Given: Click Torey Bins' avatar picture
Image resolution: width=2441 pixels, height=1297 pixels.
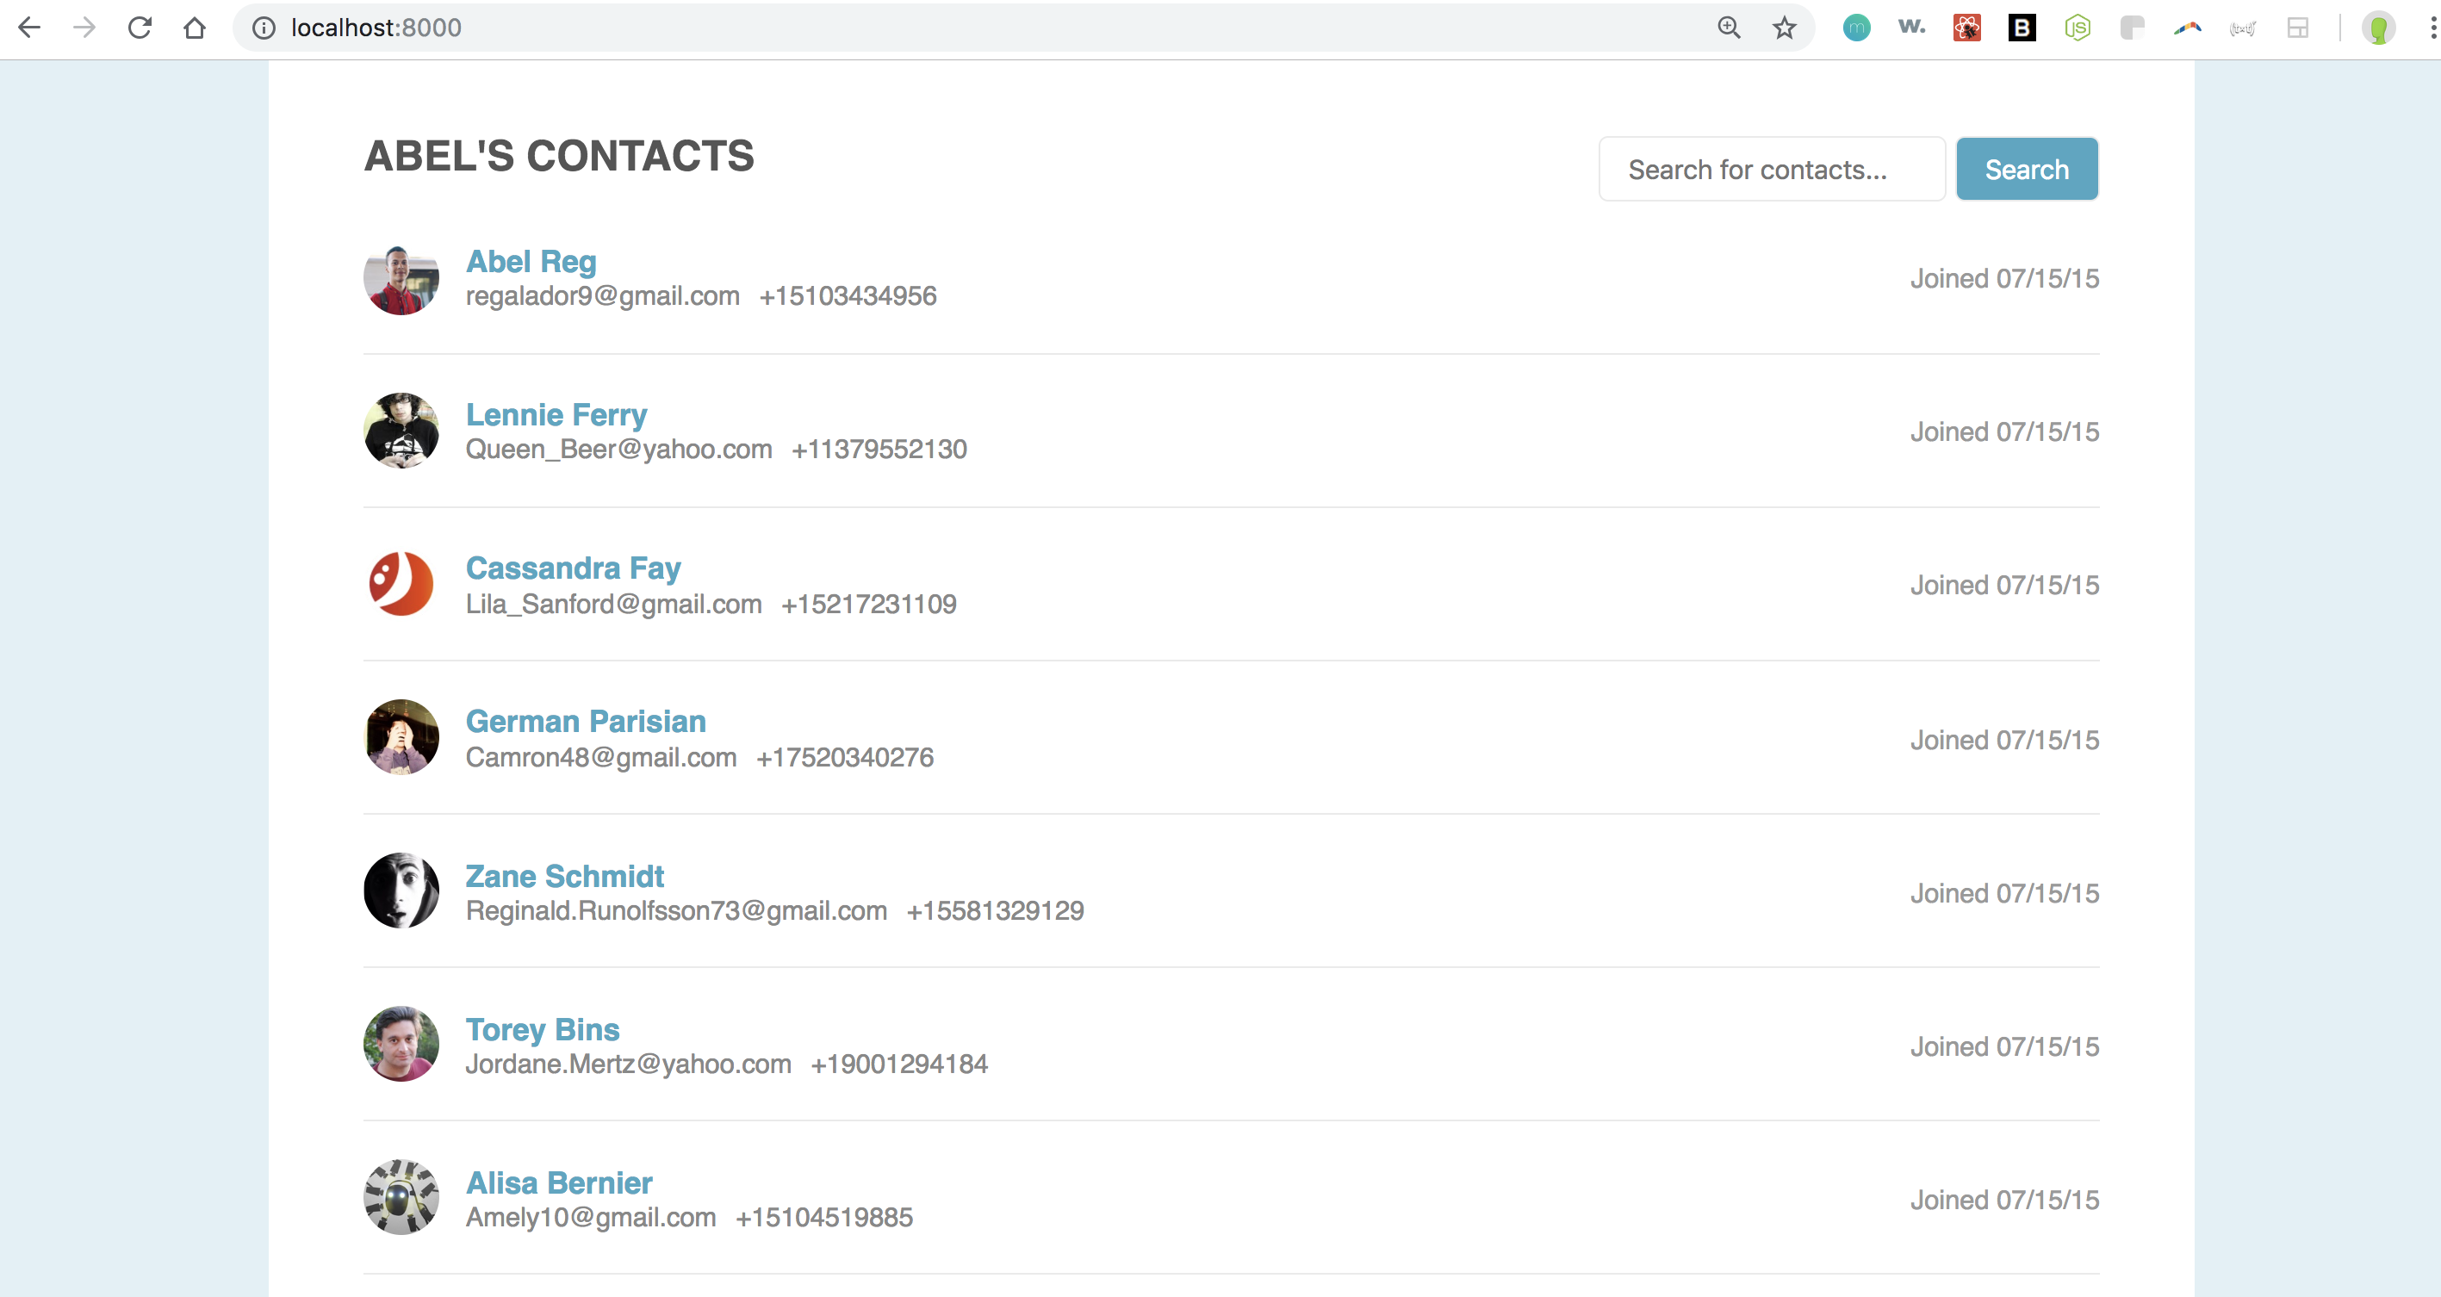Looking at the screenshot, I should [401, 1044].
